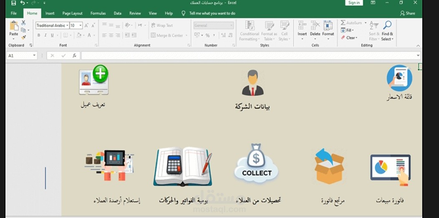Decrease font size with the smaller A
Viewport: 439px width, 218px height.
tap(93, 25)
